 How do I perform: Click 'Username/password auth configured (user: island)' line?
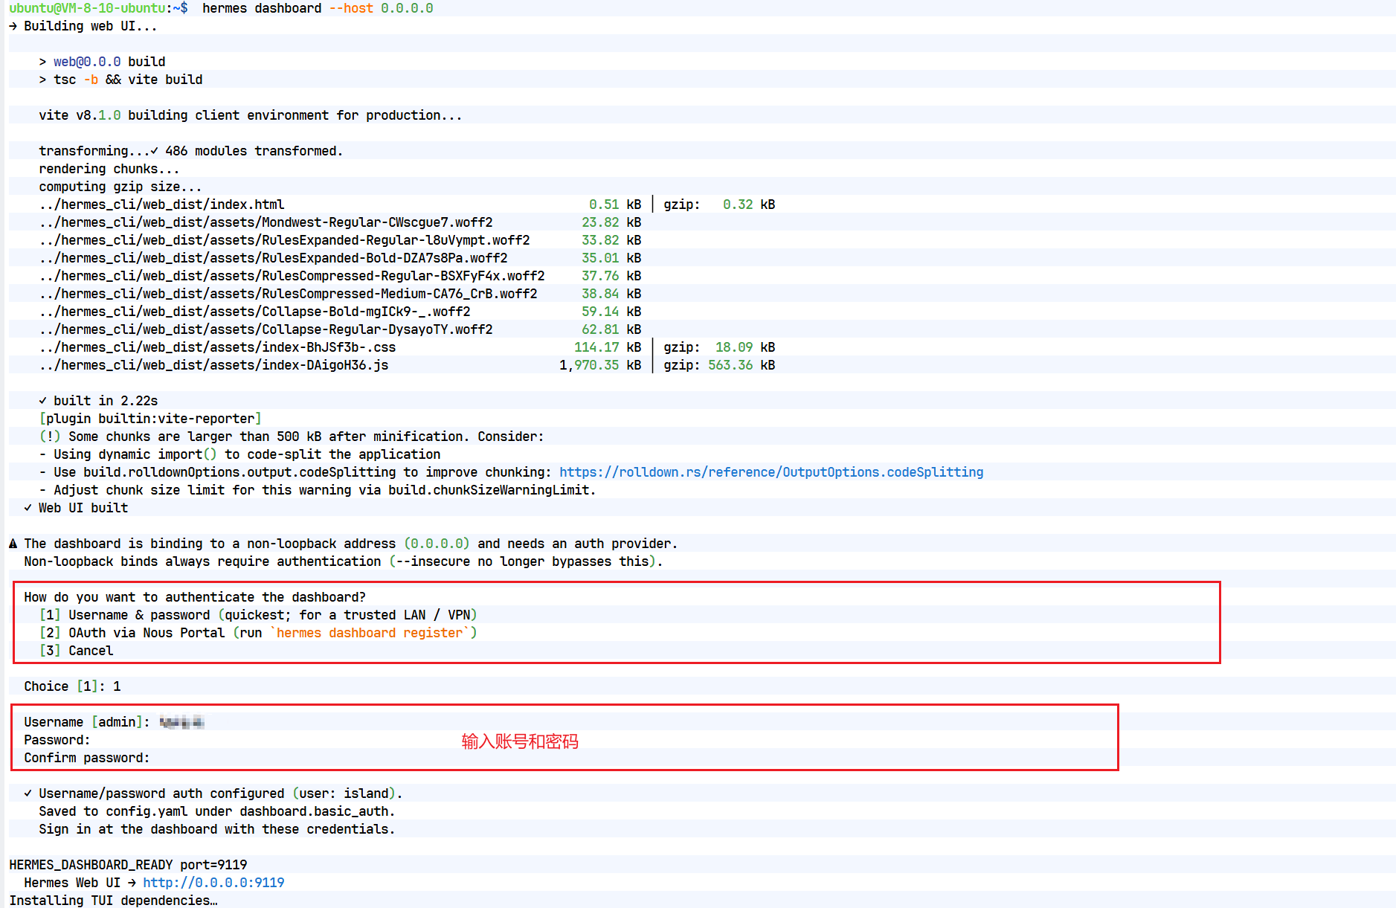point(213,793)
